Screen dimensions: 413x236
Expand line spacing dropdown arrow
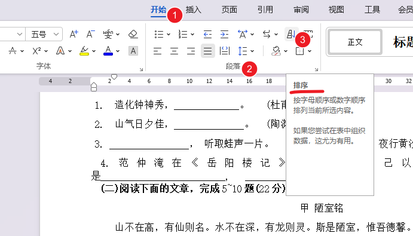(x=252, y=51)
